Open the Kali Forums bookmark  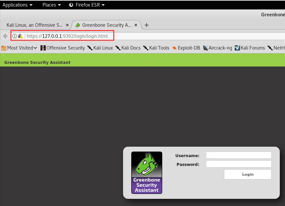(x=250, y=48)
